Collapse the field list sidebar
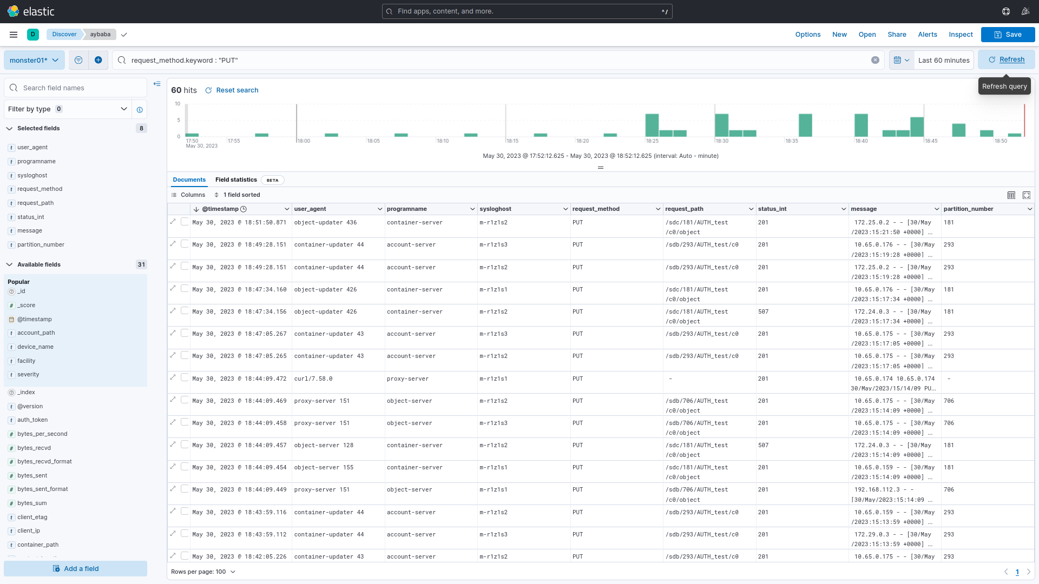Screen dimensions: 1039x584 [x=157, y=84]
